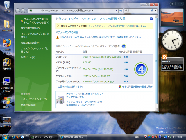Launch the World of Warcraft desktop shortcut
The width and height of the screenshot is (186, 140).
pos(7,64)
